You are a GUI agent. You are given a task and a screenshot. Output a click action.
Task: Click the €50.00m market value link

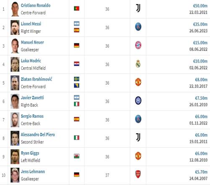click(200, 6)
